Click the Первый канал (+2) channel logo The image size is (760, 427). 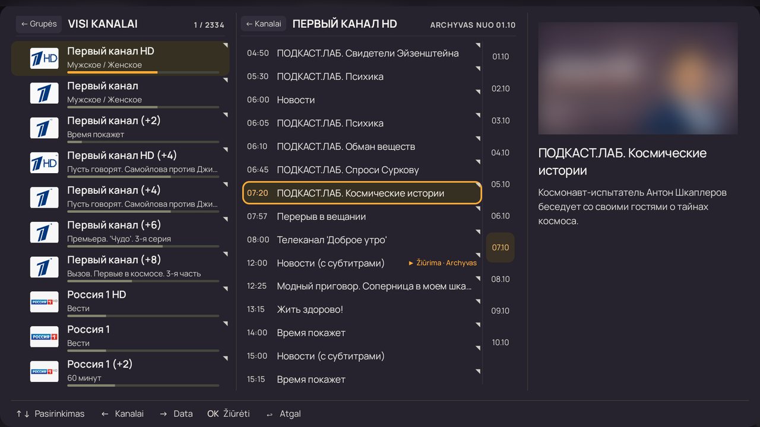tap(45, 128)
